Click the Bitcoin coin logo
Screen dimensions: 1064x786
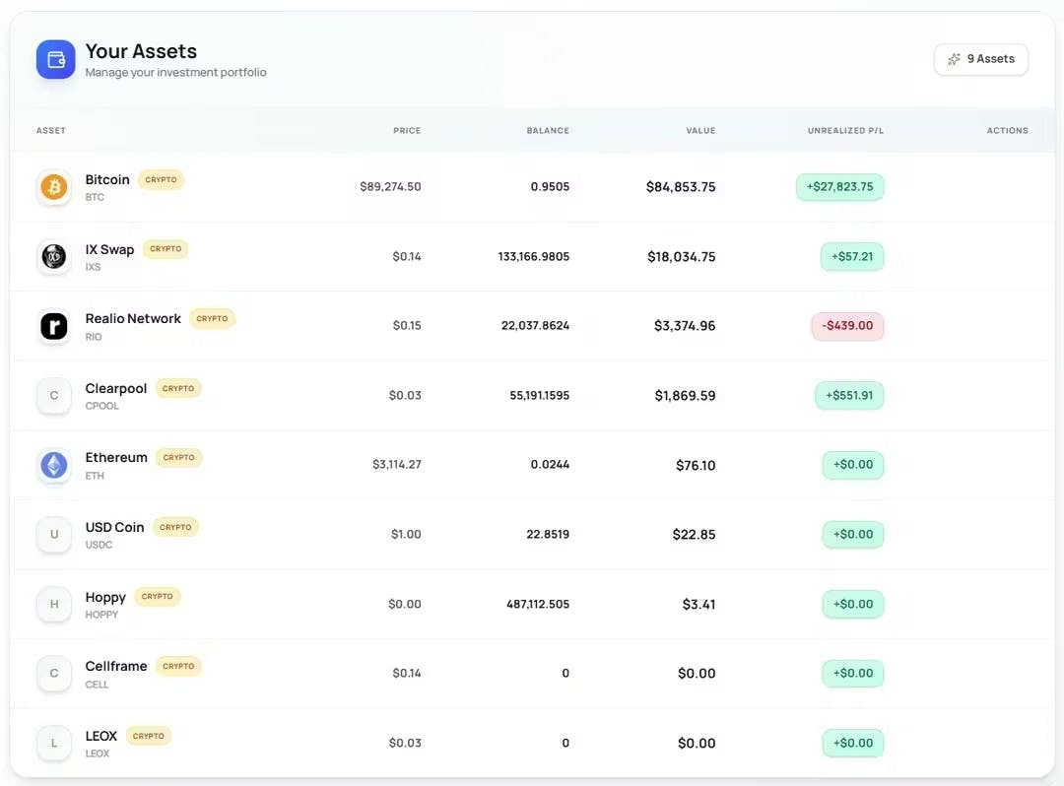(54, 186)
